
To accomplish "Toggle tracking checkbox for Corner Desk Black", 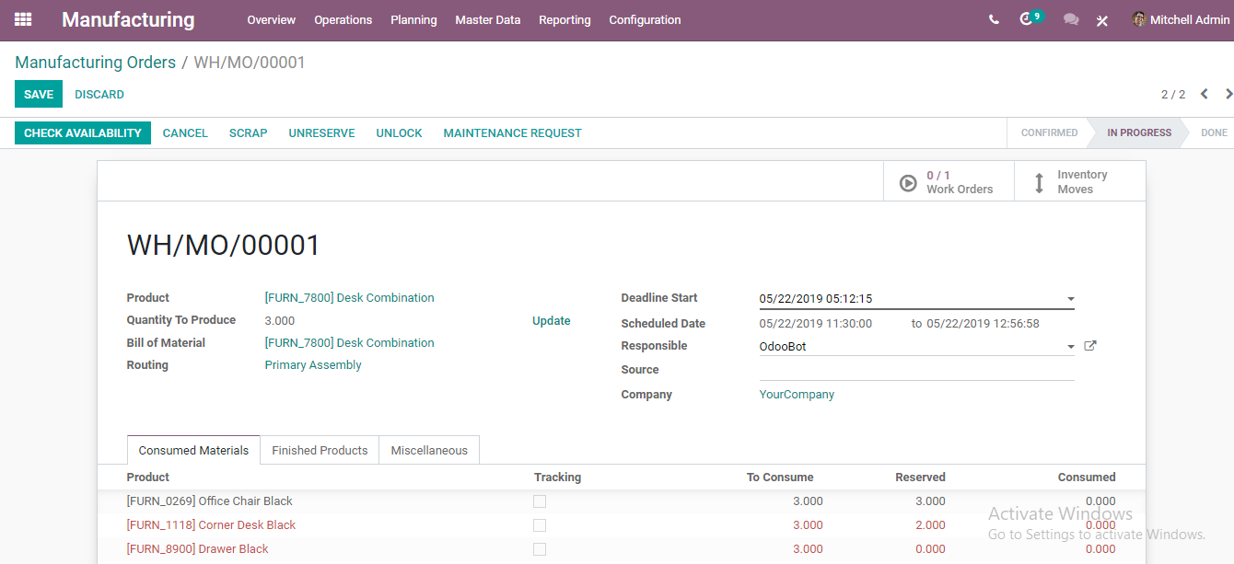I will tap(540, 525).
